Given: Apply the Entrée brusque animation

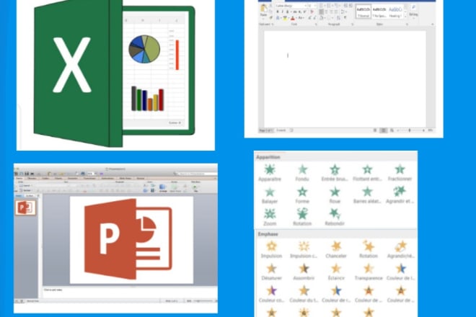Looking at the screenshot, I should coord(335,173).
